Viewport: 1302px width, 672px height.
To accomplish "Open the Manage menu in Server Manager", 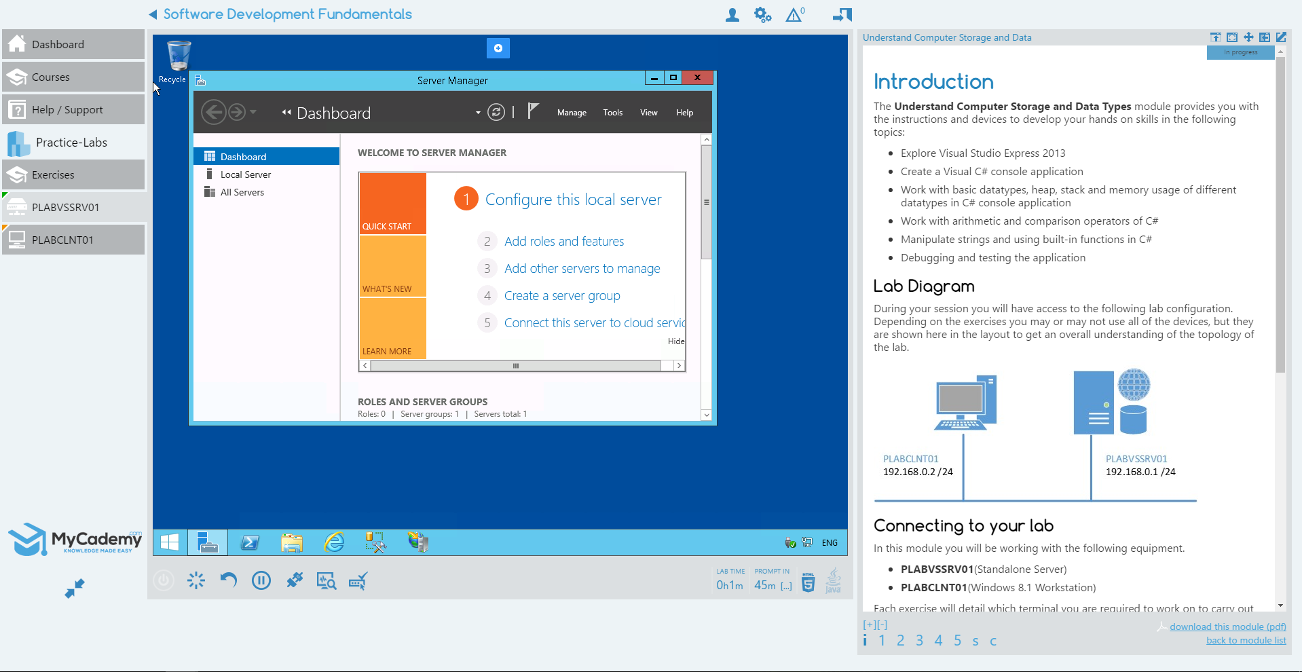I will coord(572,113).
